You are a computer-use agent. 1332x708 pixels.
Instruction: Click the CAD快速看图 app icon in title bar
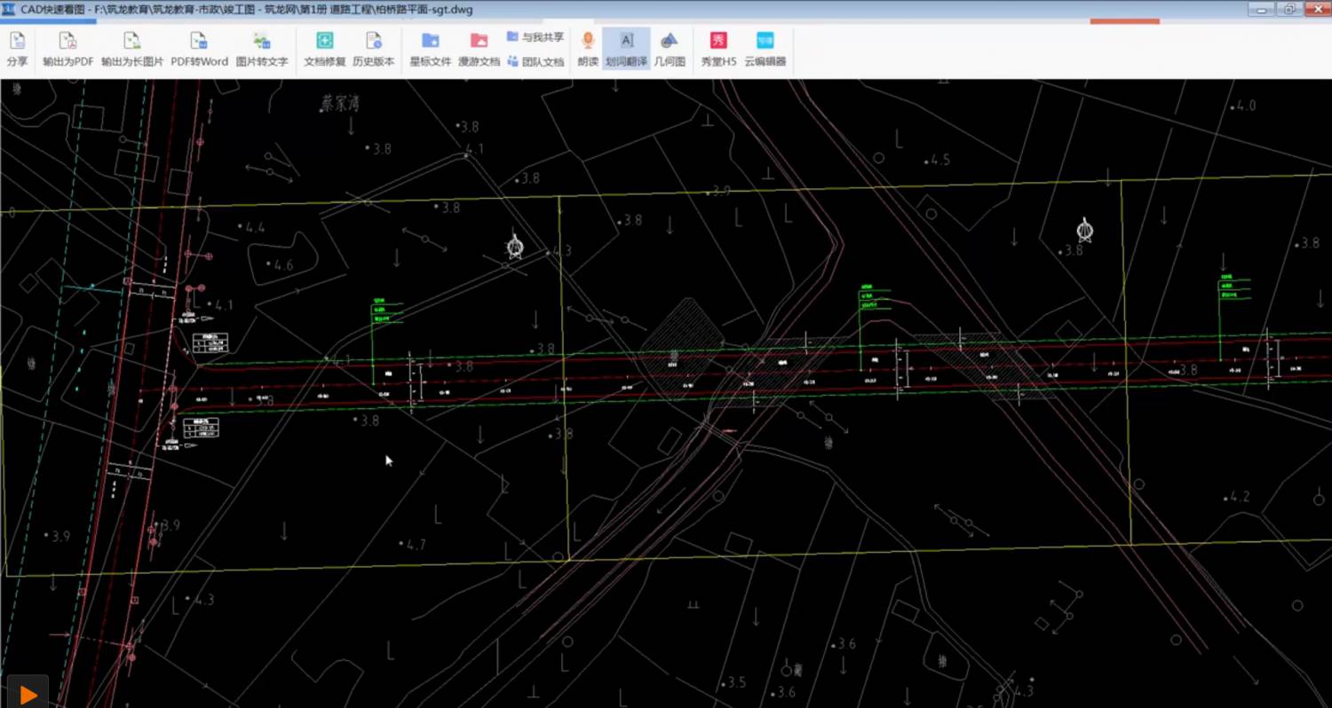pyautogui.click(x=9, y=9)
